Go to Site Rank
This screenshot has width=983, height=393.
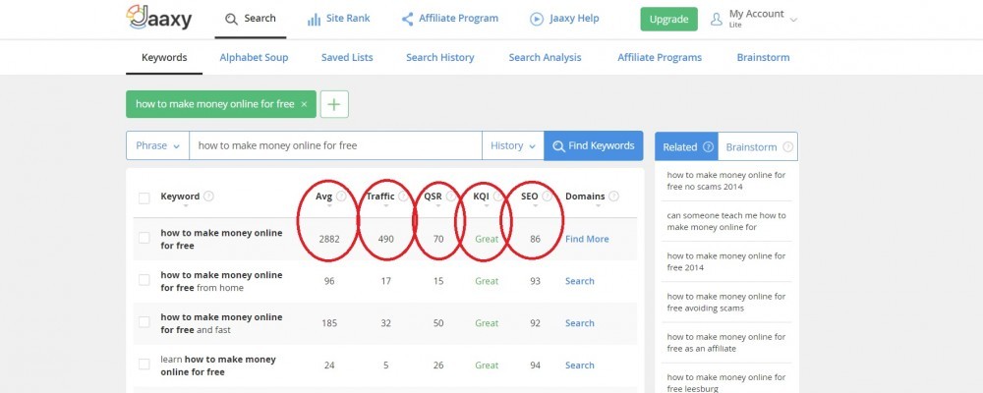coord(338,19)
